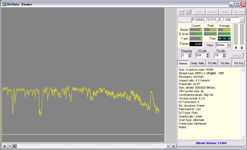Click the 'VBV buffer size: 40' line
Image resolution: width=247 pixels, height=150 pixels.
[191, 91]
